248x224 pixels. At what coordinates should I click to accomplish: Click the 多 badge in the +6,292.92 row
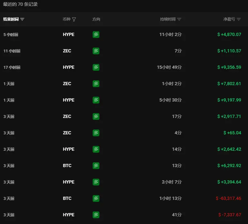coord(96,166)
